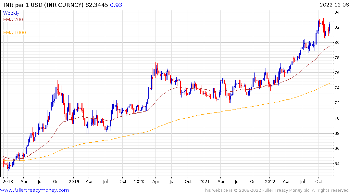This screenshot has height=195, width=349.
Task: Click the date 2022-12-06
Action: [x=334, y=5]
